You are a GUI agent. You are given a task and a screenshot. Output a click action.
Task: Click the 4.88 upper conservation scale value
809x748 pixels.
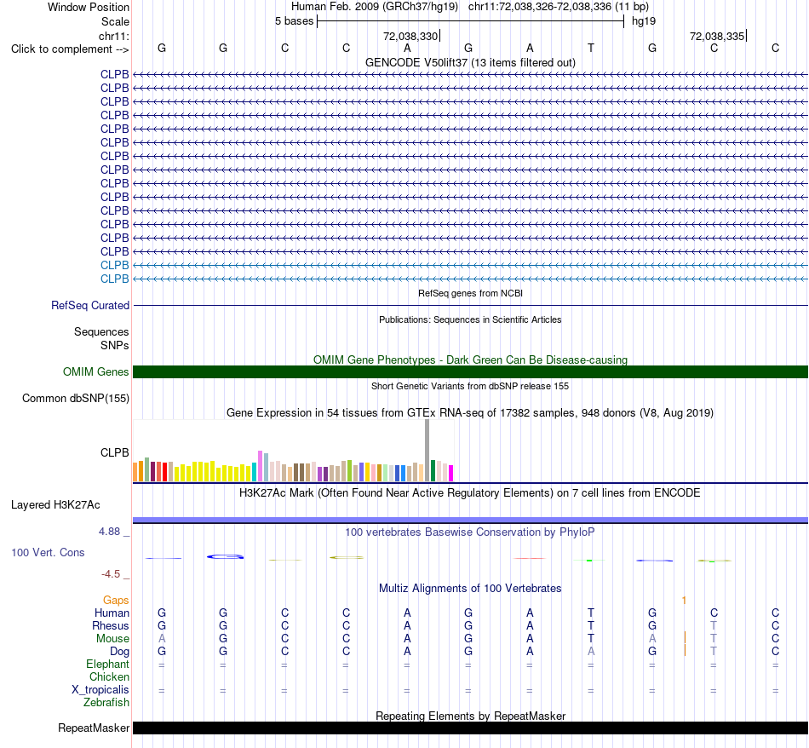[x=109, y=532]
